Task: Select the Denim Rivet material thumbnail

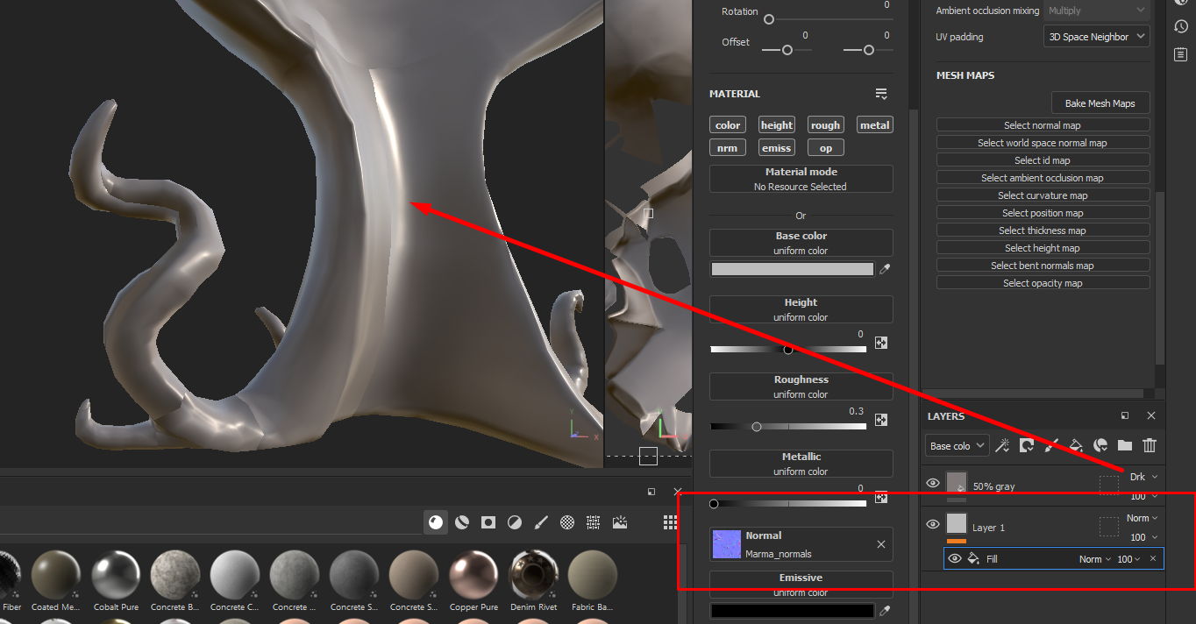Action: tap(533, 575)
